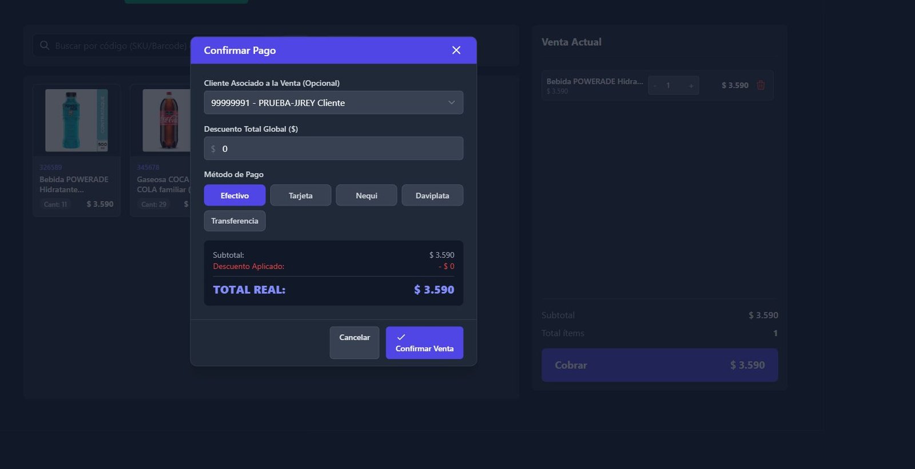915x469 pixels.
Task: Click the TOTAL REAL amount $ 3.590
Action: pos(434,290)
